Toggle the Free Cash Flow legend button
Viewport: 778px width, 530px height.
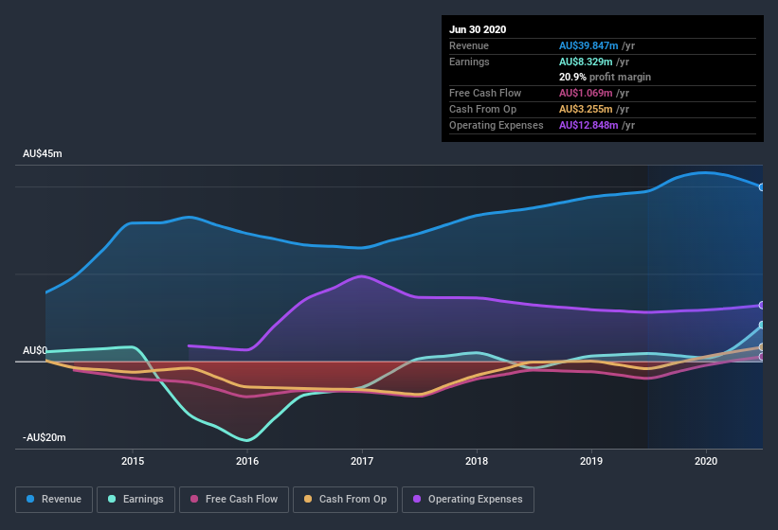pyautogui.click(x=234, y=500)
